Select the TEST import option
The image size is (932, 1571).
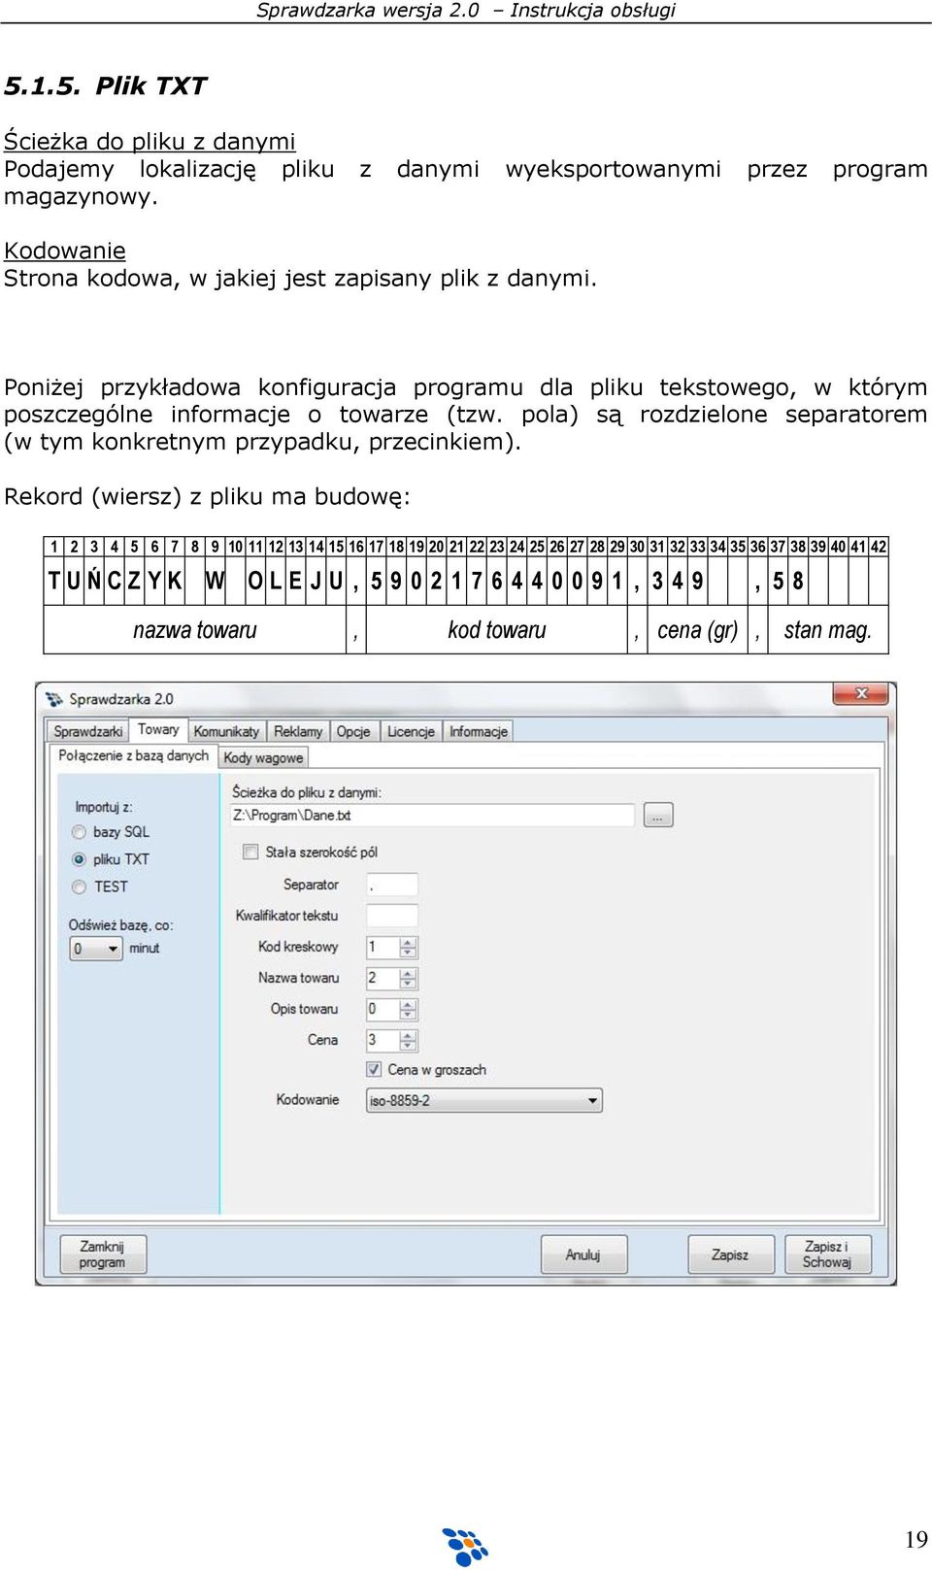point(80,886)
